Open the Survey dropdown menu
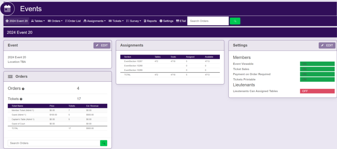Viewport: 337px width, 149px height. point(133,21)
